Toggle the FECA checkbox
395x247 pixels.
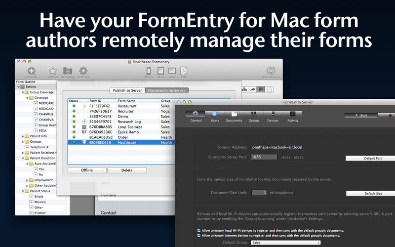pos(36,130)
